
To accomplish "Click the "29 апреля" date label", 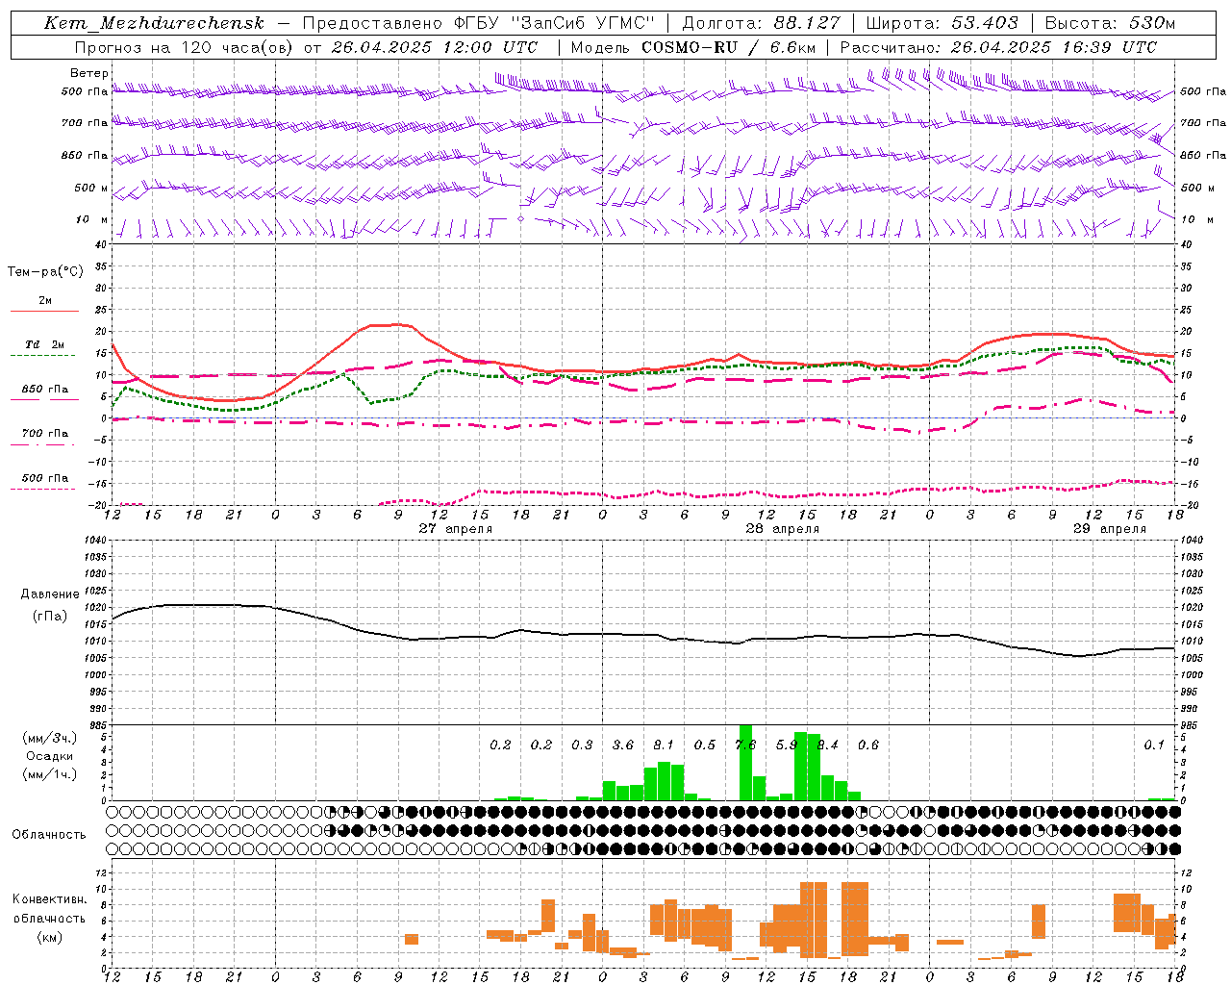I will pos(1109,529).
